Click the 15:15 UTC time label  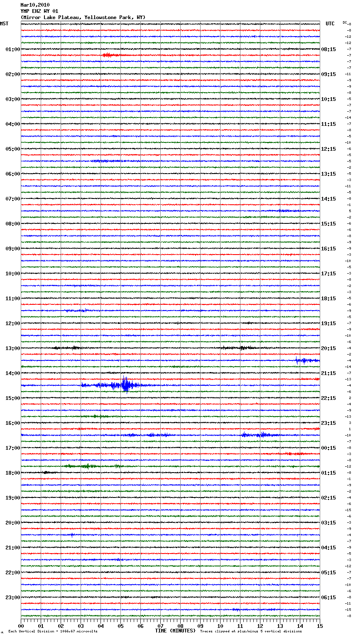328,224
